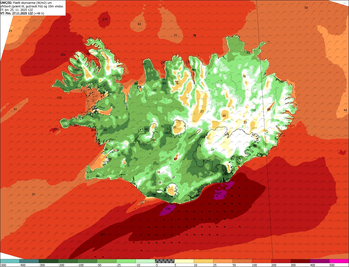Select the 64 value off the southwest coast

(98, 176)
